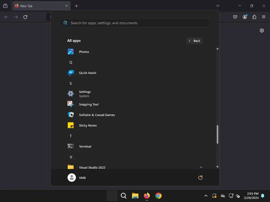This screenshot has height=202, width=270.
Task: Click the Start button on taskbar
Action: 112,196
